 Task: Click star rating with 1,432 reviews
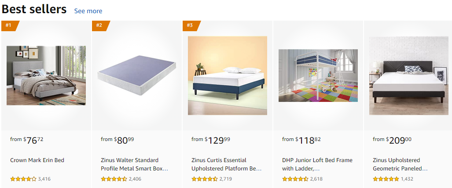[386, 179]
